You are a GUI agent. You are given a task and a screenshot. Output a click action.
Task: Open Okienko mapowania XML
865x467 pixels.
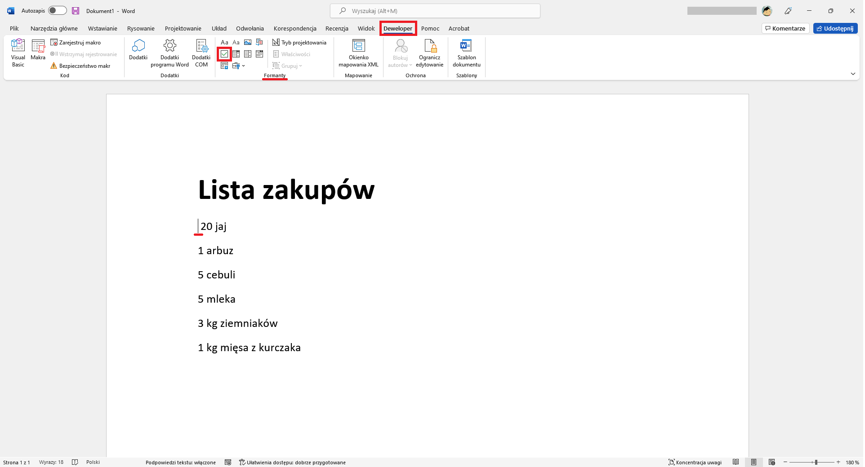pyautogui.click(x=359, y=53)
